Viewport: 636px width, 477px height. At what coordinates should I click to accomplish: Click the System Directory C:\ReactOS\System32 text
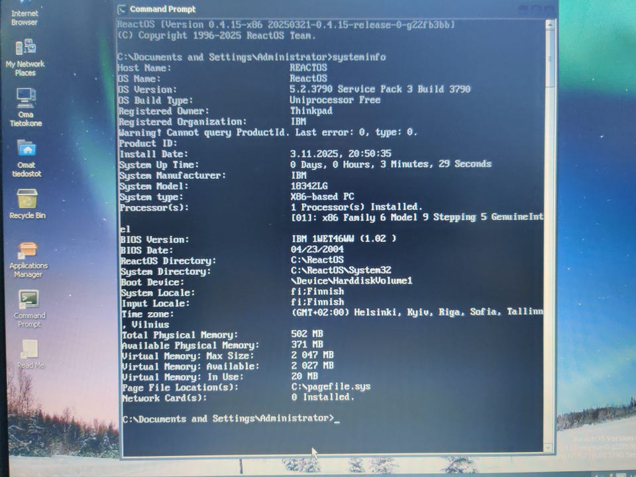click(x=341, y=270)
